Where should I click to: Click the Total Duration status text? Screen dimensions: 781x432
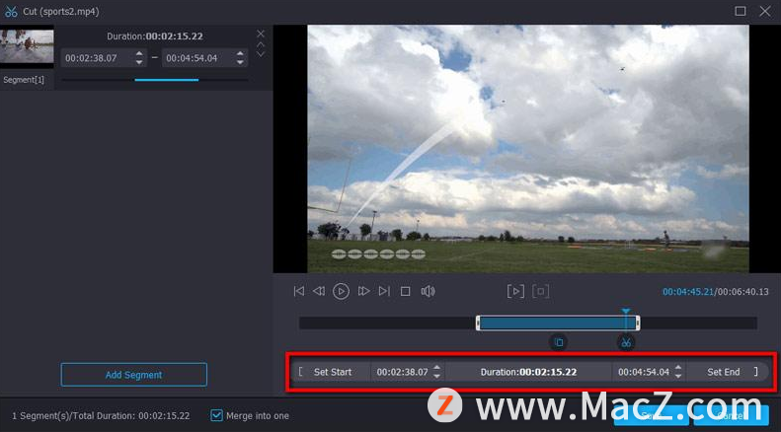pyautogui.click(x=101, y=415)
